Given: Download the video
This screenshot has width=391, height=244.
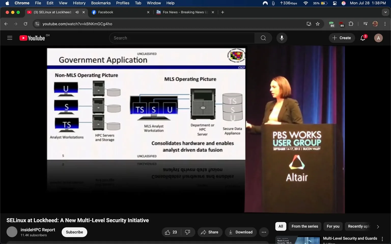Looking at the screenshot, I should coord(240,232).
